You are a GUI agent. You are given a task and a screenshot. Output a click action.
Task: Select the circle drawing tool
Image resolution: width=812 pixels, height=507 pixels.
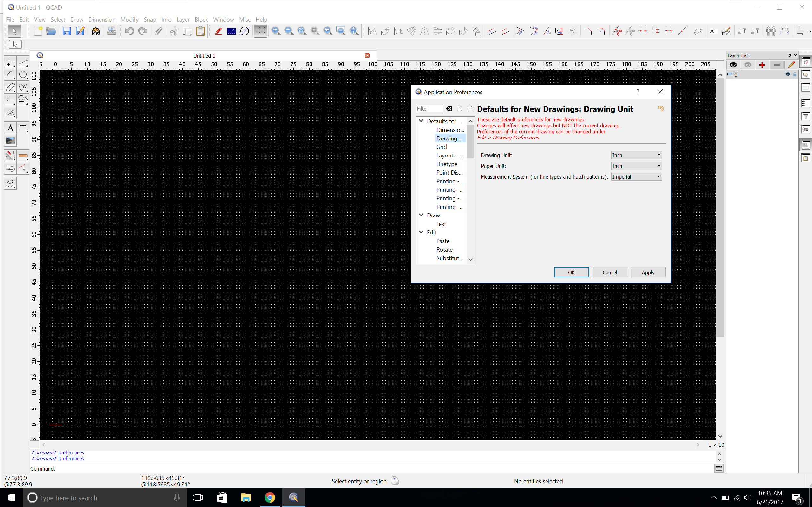click(23, 74)
